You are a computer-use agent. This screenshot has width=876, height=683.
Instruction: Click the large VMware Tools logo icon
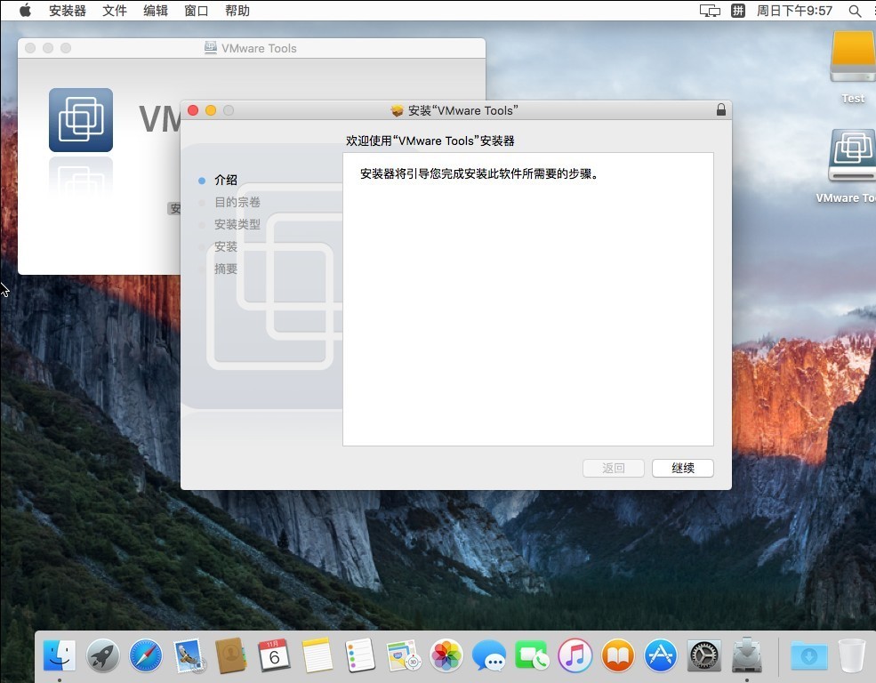(x=81, y=120)
